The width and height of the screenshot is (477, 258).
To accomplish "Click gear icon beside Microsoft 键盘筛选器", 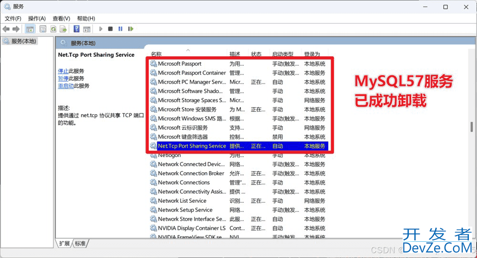I will click(154, 137).
